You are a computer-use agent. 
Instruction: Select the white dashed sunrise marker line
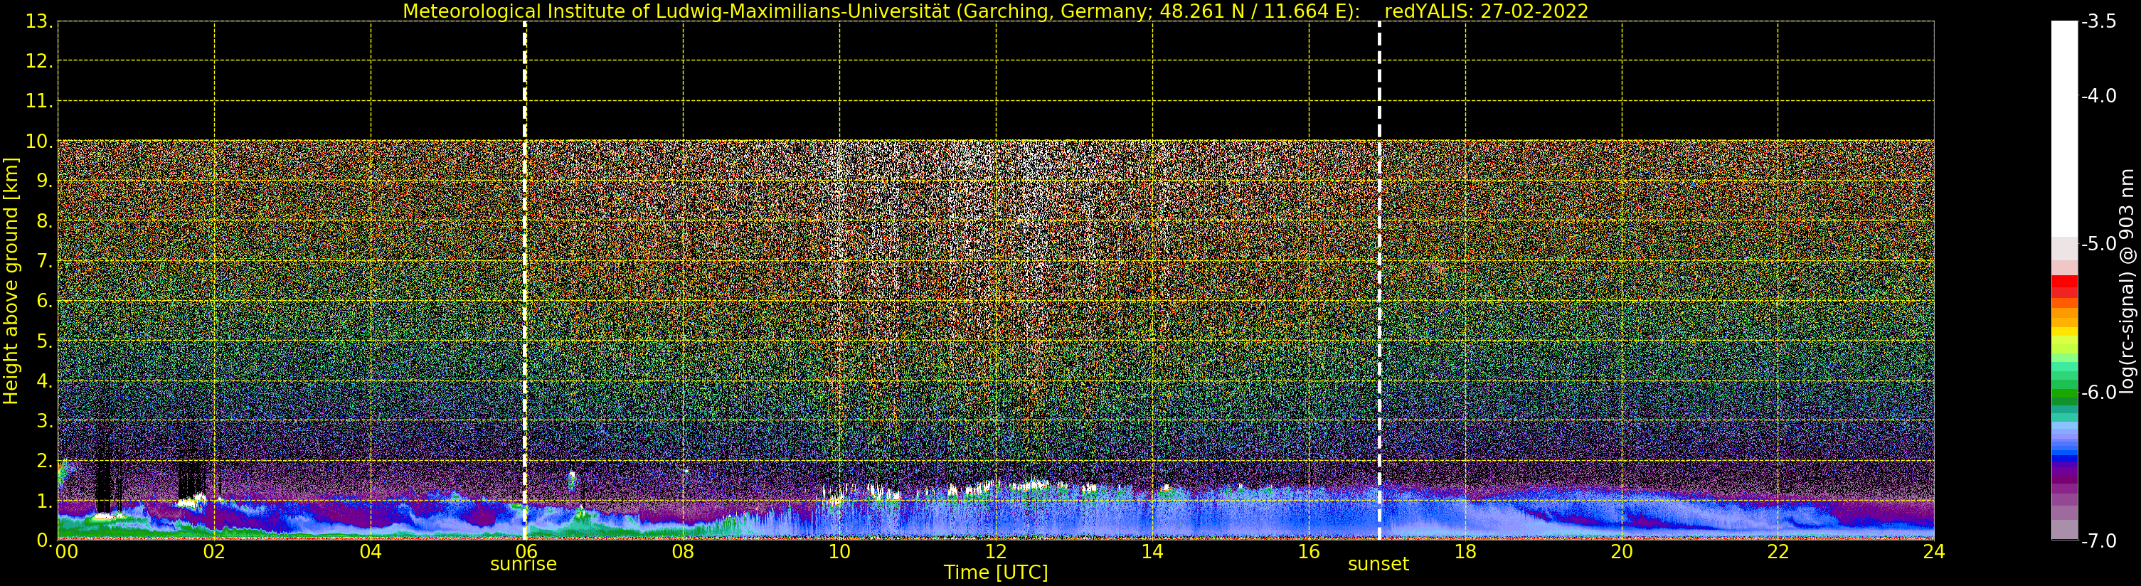524,280
